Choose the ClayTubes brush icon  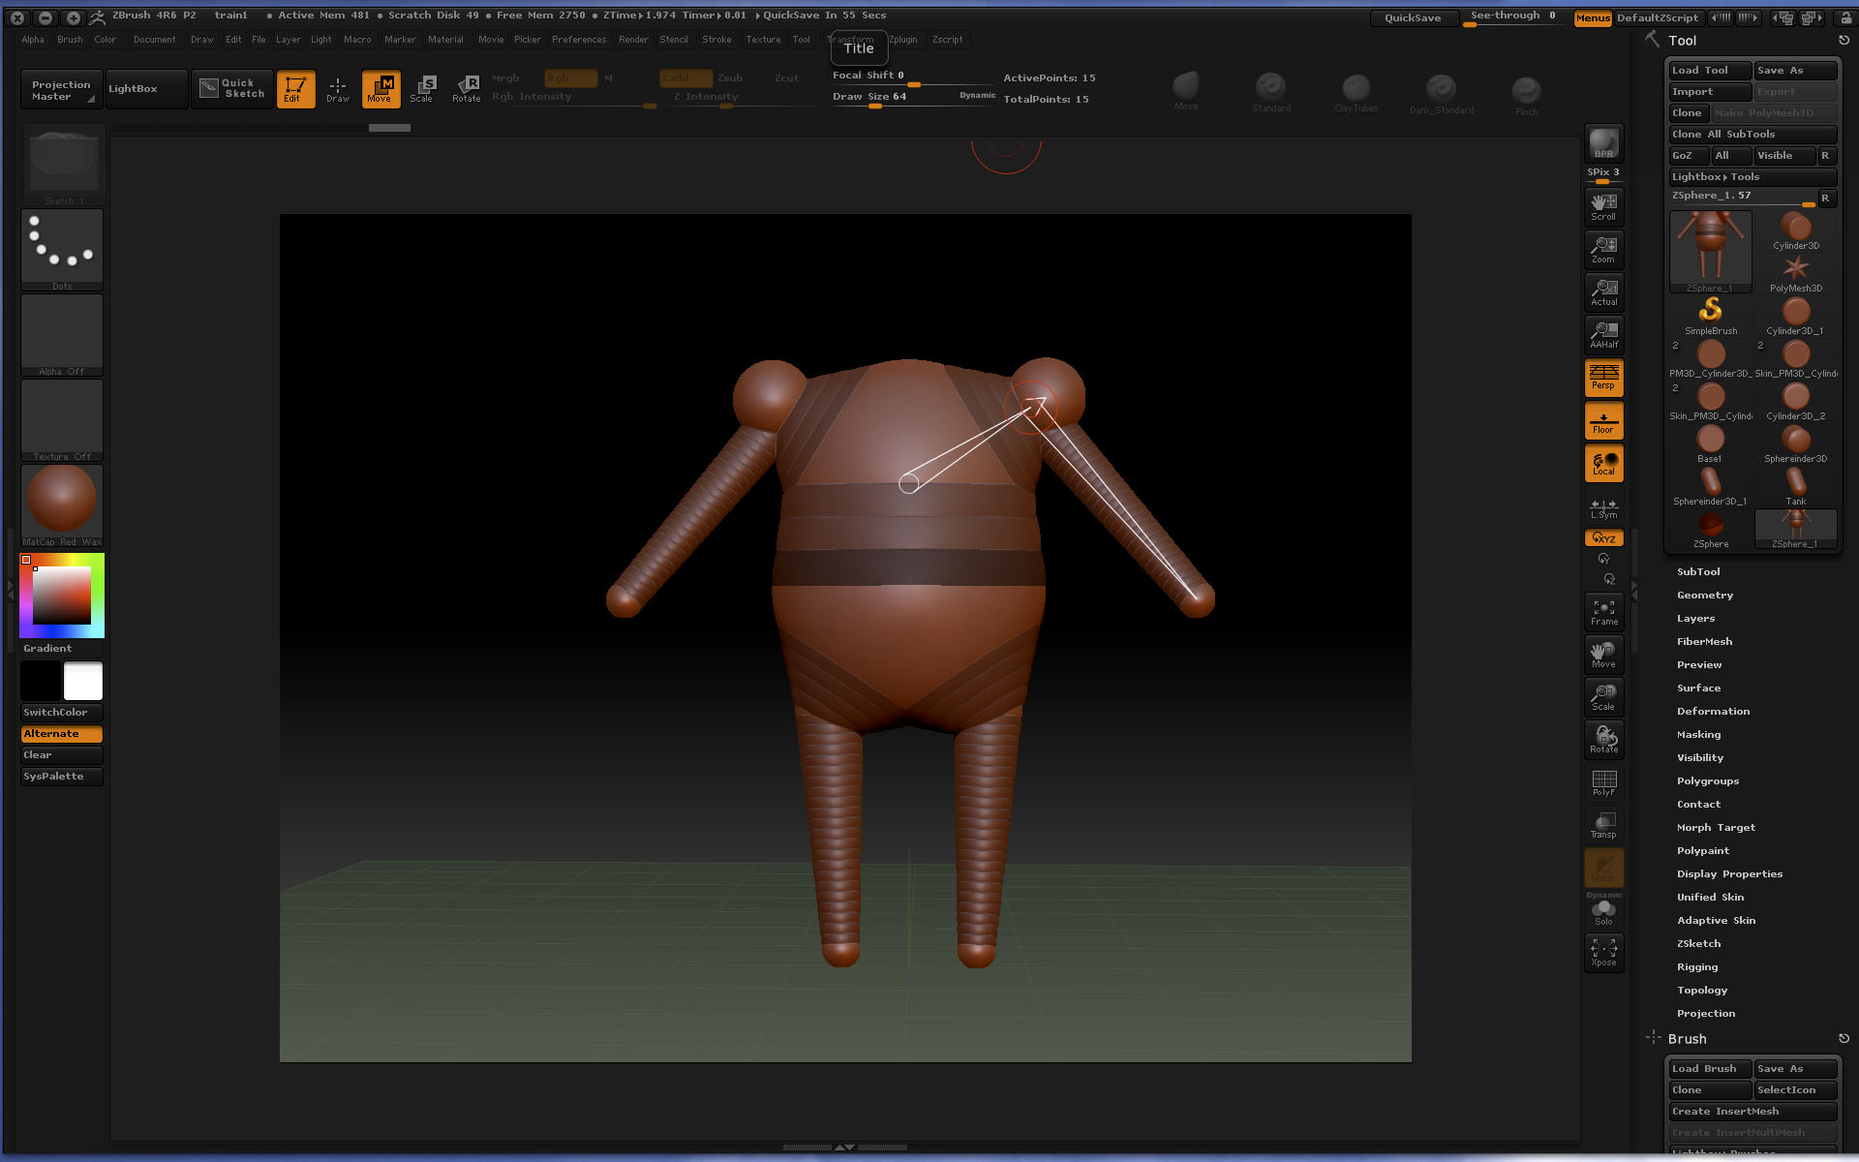point(1356,91)
